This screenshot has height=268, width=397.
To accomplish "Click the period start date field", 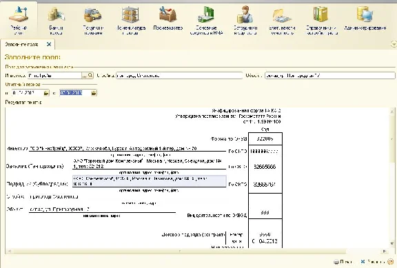I will (28, 93).
